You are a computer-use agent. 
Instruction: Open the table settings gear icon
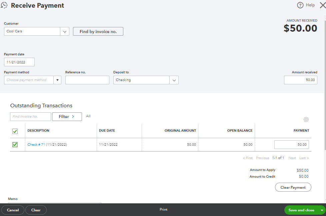[x=306, y=120]
